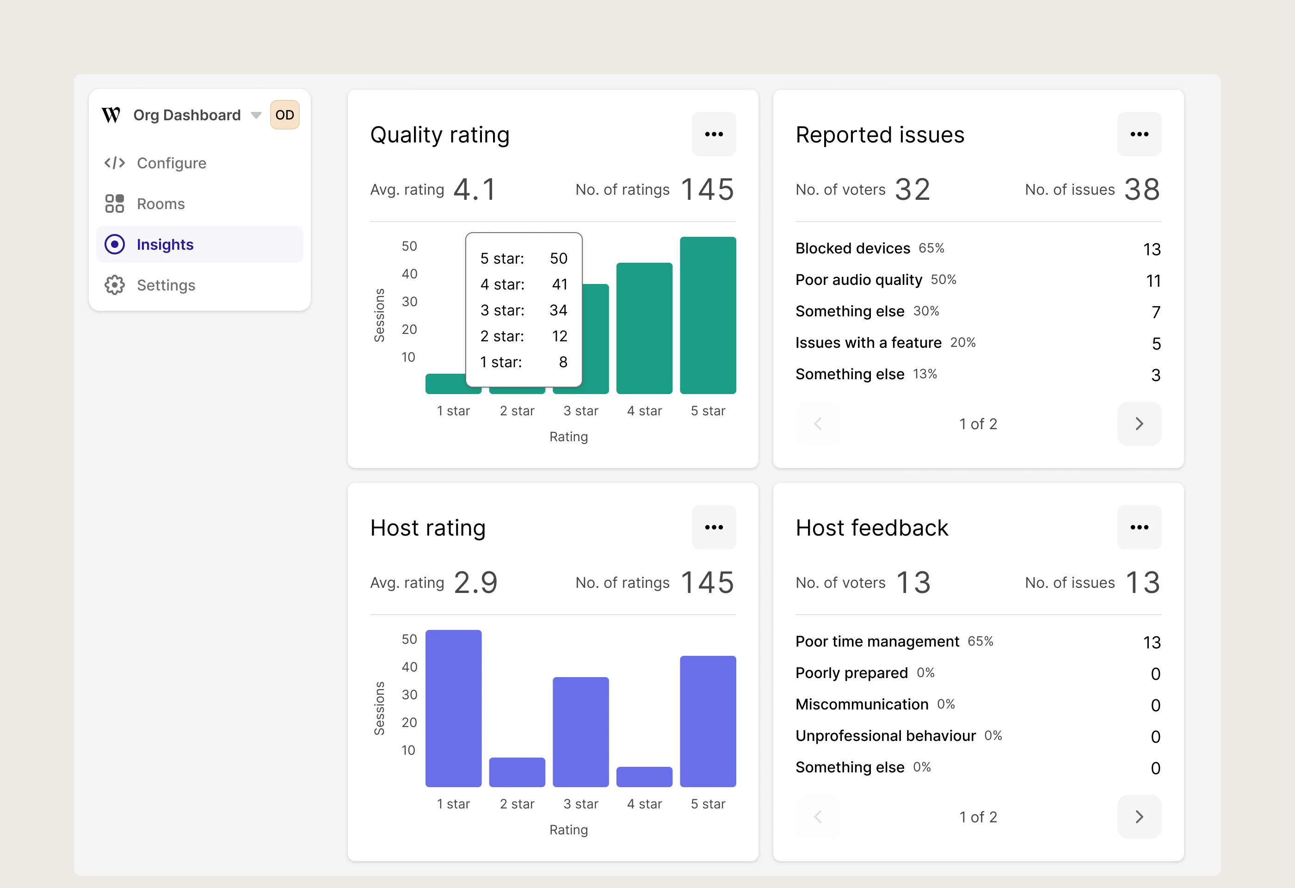Click the Poor time management row

(979, 642)
